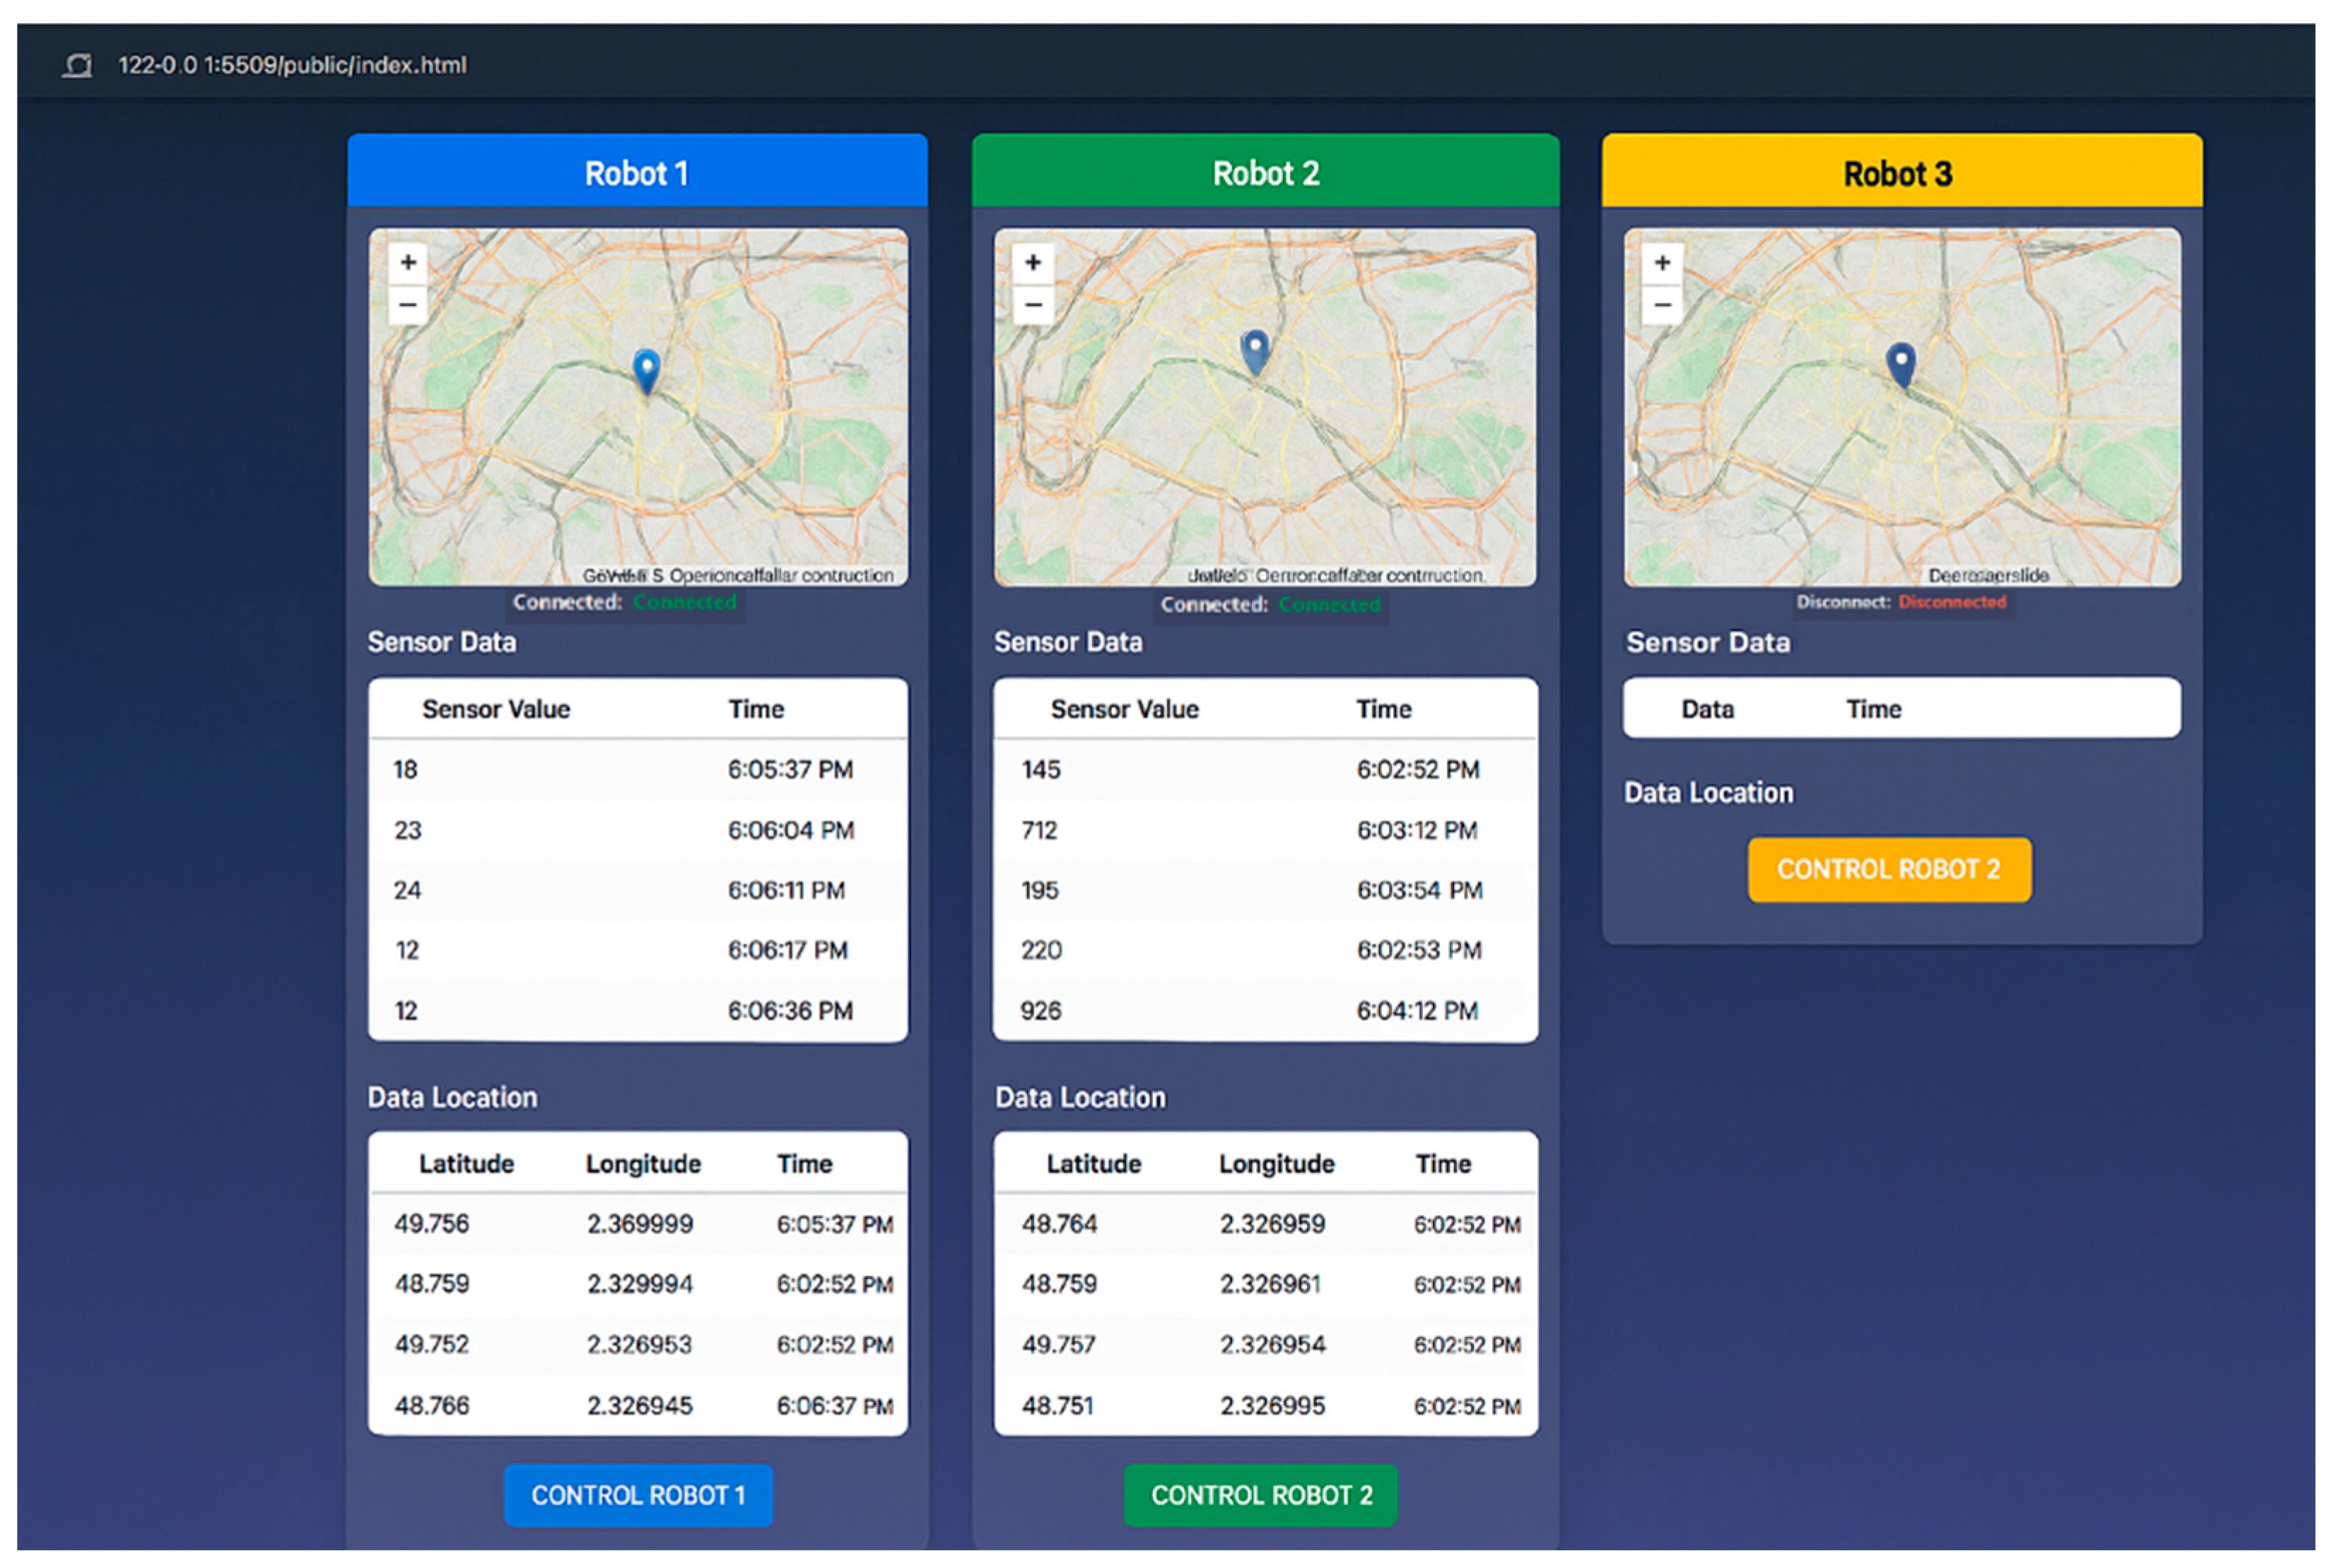Click the location pin on Robot 1 map
This screenshot has height=1568, width=2332.
(x=648, y=370)
